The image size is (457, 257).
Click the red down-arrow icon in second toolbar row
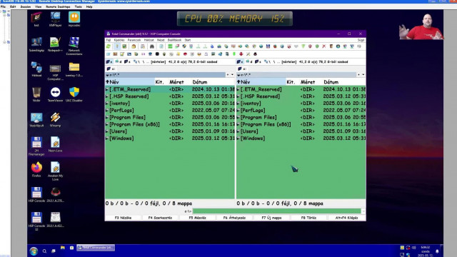241,54
